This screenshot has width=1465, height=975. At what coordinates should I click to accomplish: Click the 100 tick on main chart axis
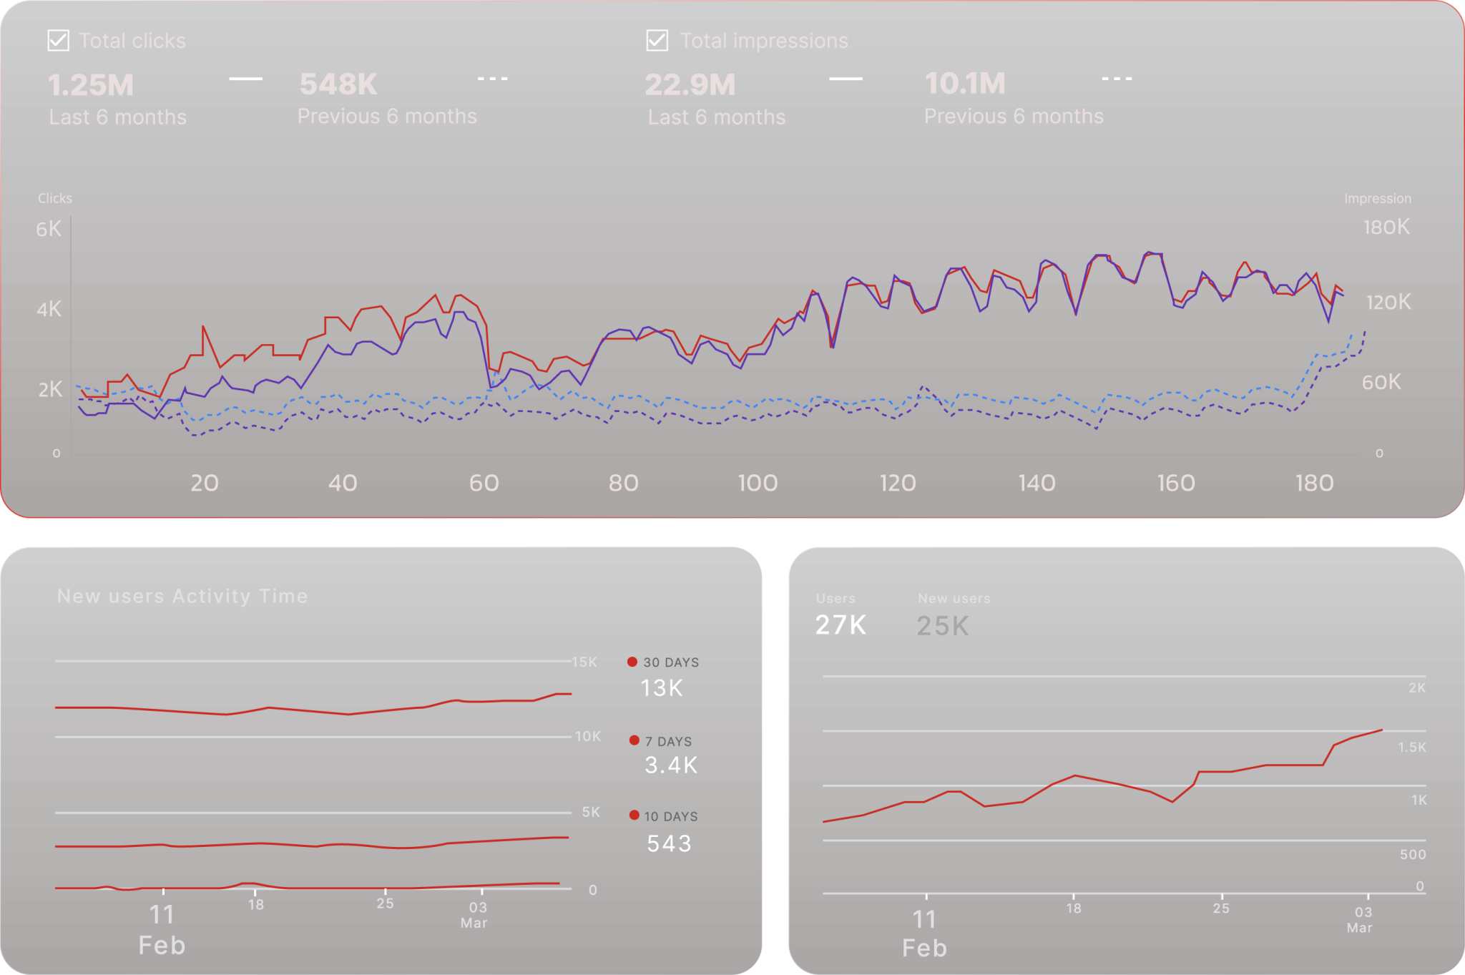[x=758, y=484]
